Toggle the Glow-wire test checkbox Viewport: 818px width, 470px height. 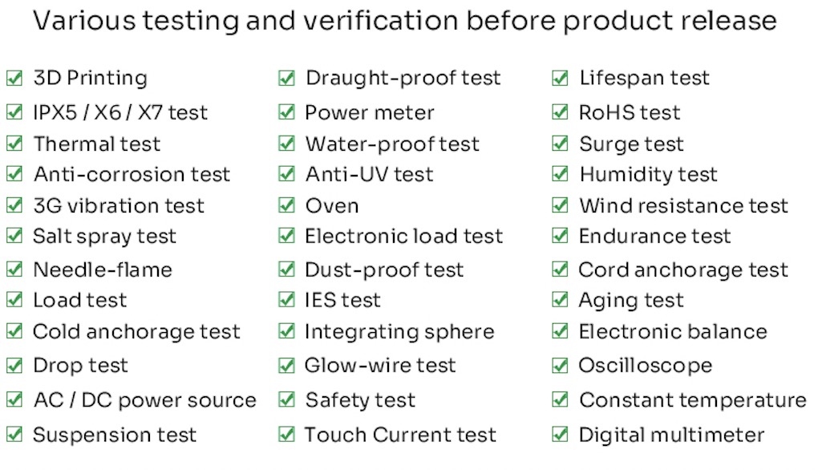click(x=286, y=365)
